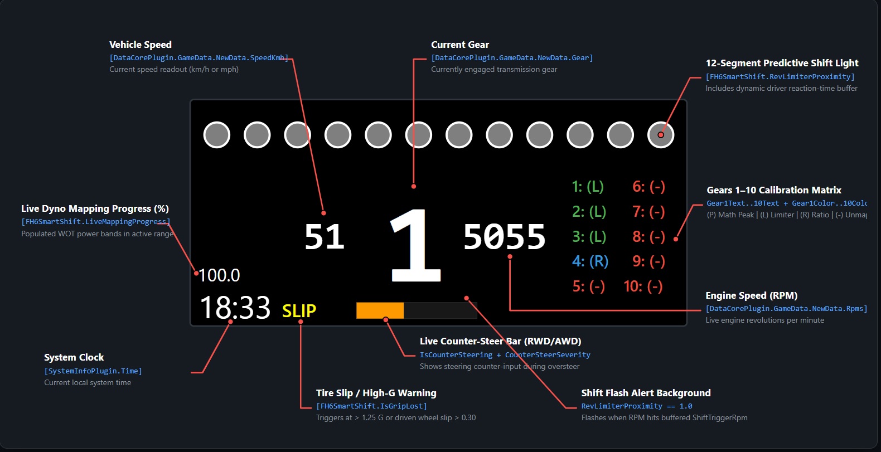Viewport: 881px width, 452px height.
Task: Select the FH6SmartShift.IsGripLost property text
Action: point(372,406)
